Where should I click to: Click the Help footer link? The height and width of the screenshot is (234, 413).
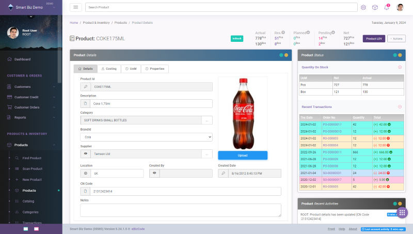[342, 229]
